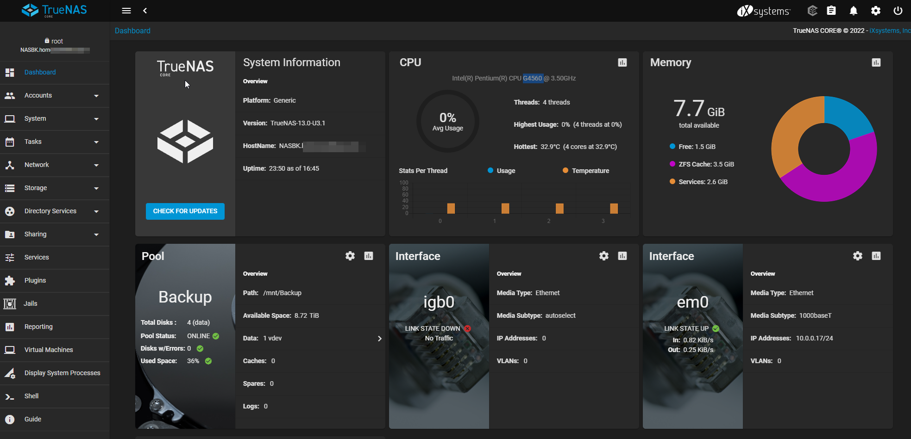Viewport: 911px width, 439px height.
Task: Open Dashboard in the sidebar
Action: coord(55,73)
